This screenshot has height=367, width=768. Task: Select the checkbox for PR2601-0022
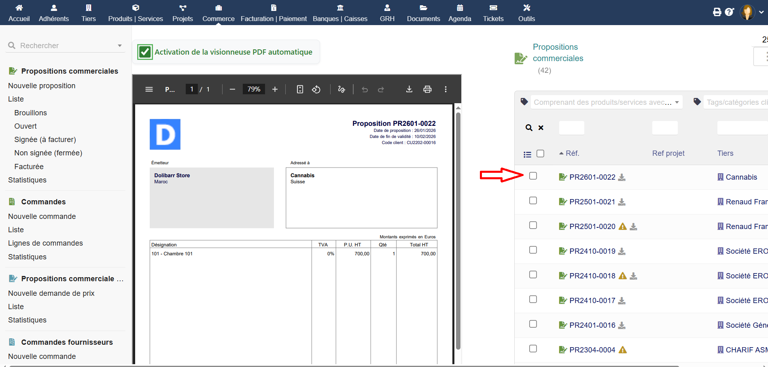tap(533, 176)
